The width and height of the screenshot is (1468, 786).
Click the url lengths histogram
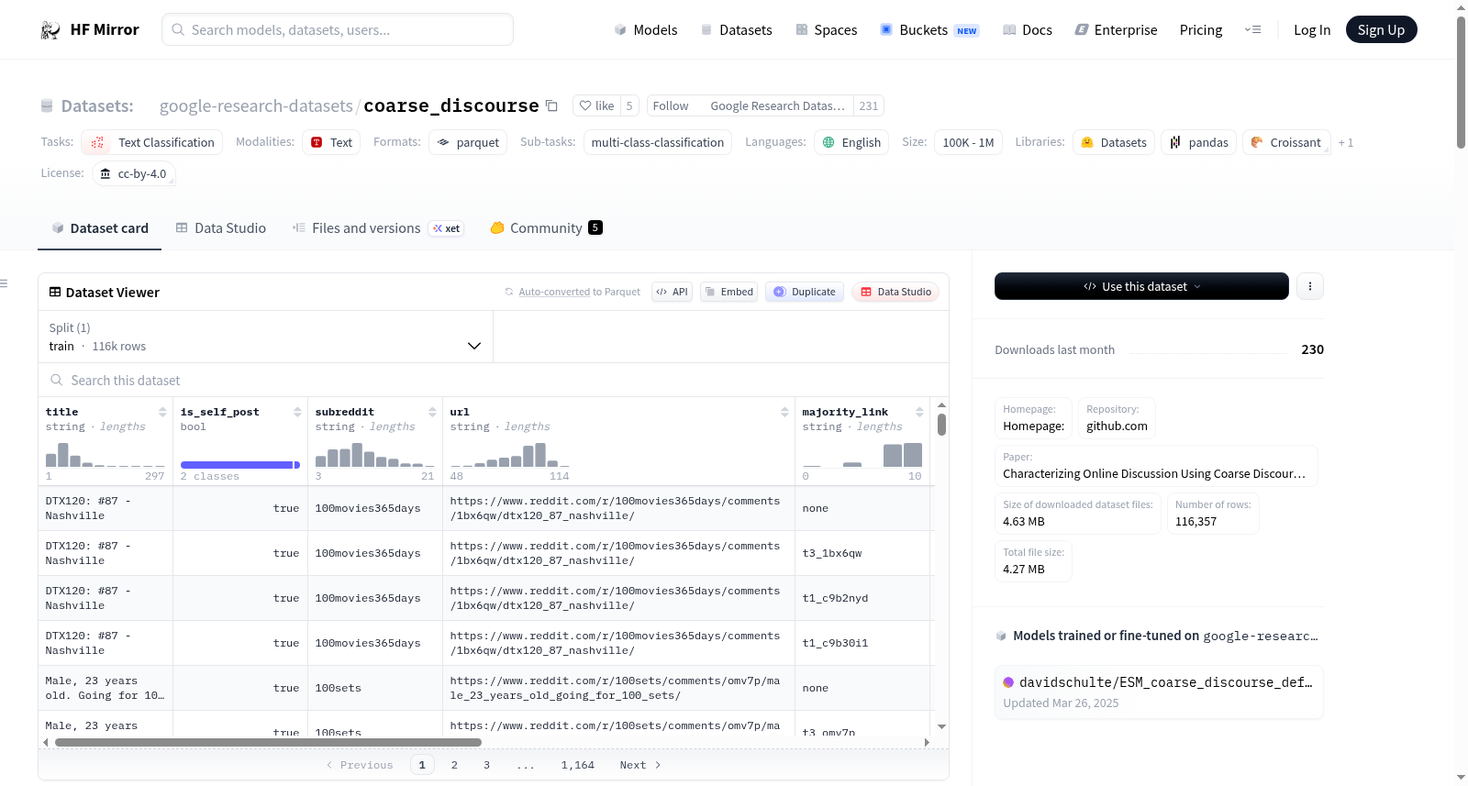(509, 455)
